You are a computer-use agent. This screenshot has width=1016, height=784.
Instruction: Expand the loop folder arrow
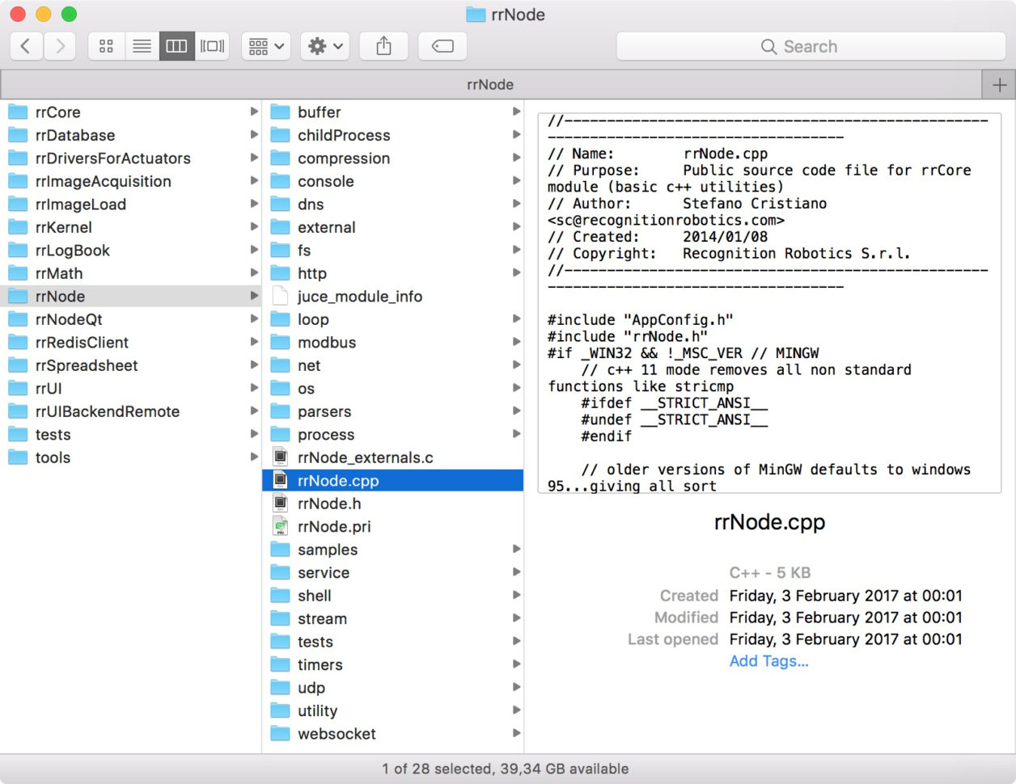[x=516, y=318]
